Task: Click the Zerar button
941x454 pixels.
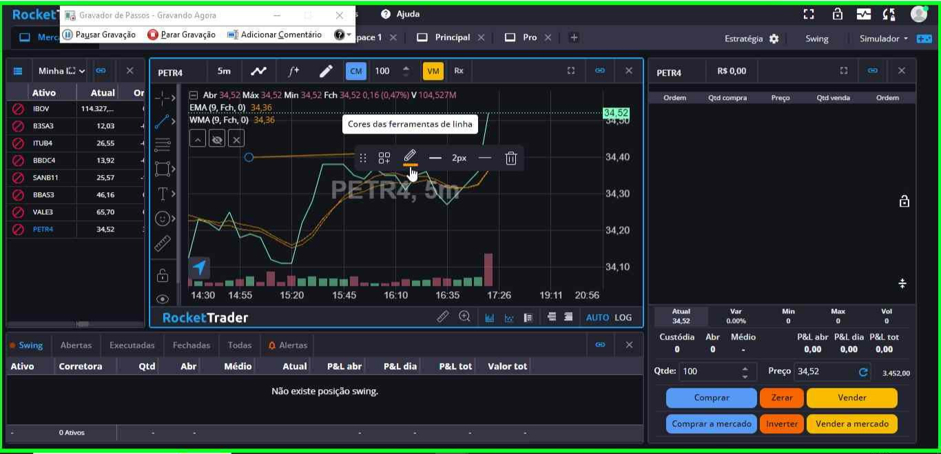Action: click(x=782, y=398)
